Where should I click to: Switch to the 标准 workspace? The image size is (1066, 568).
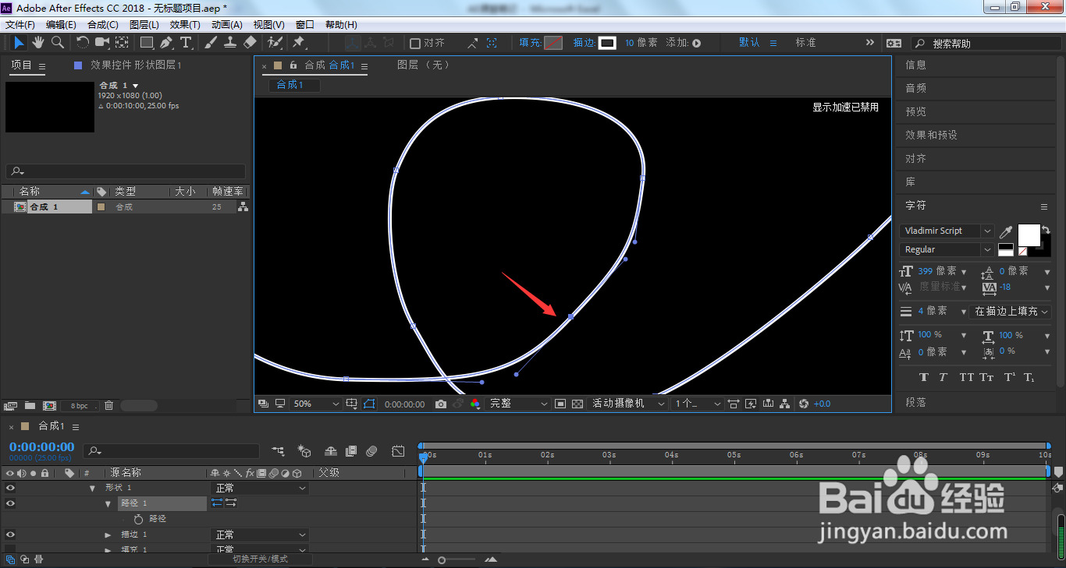pyautogui.click(x=806, y=43)
